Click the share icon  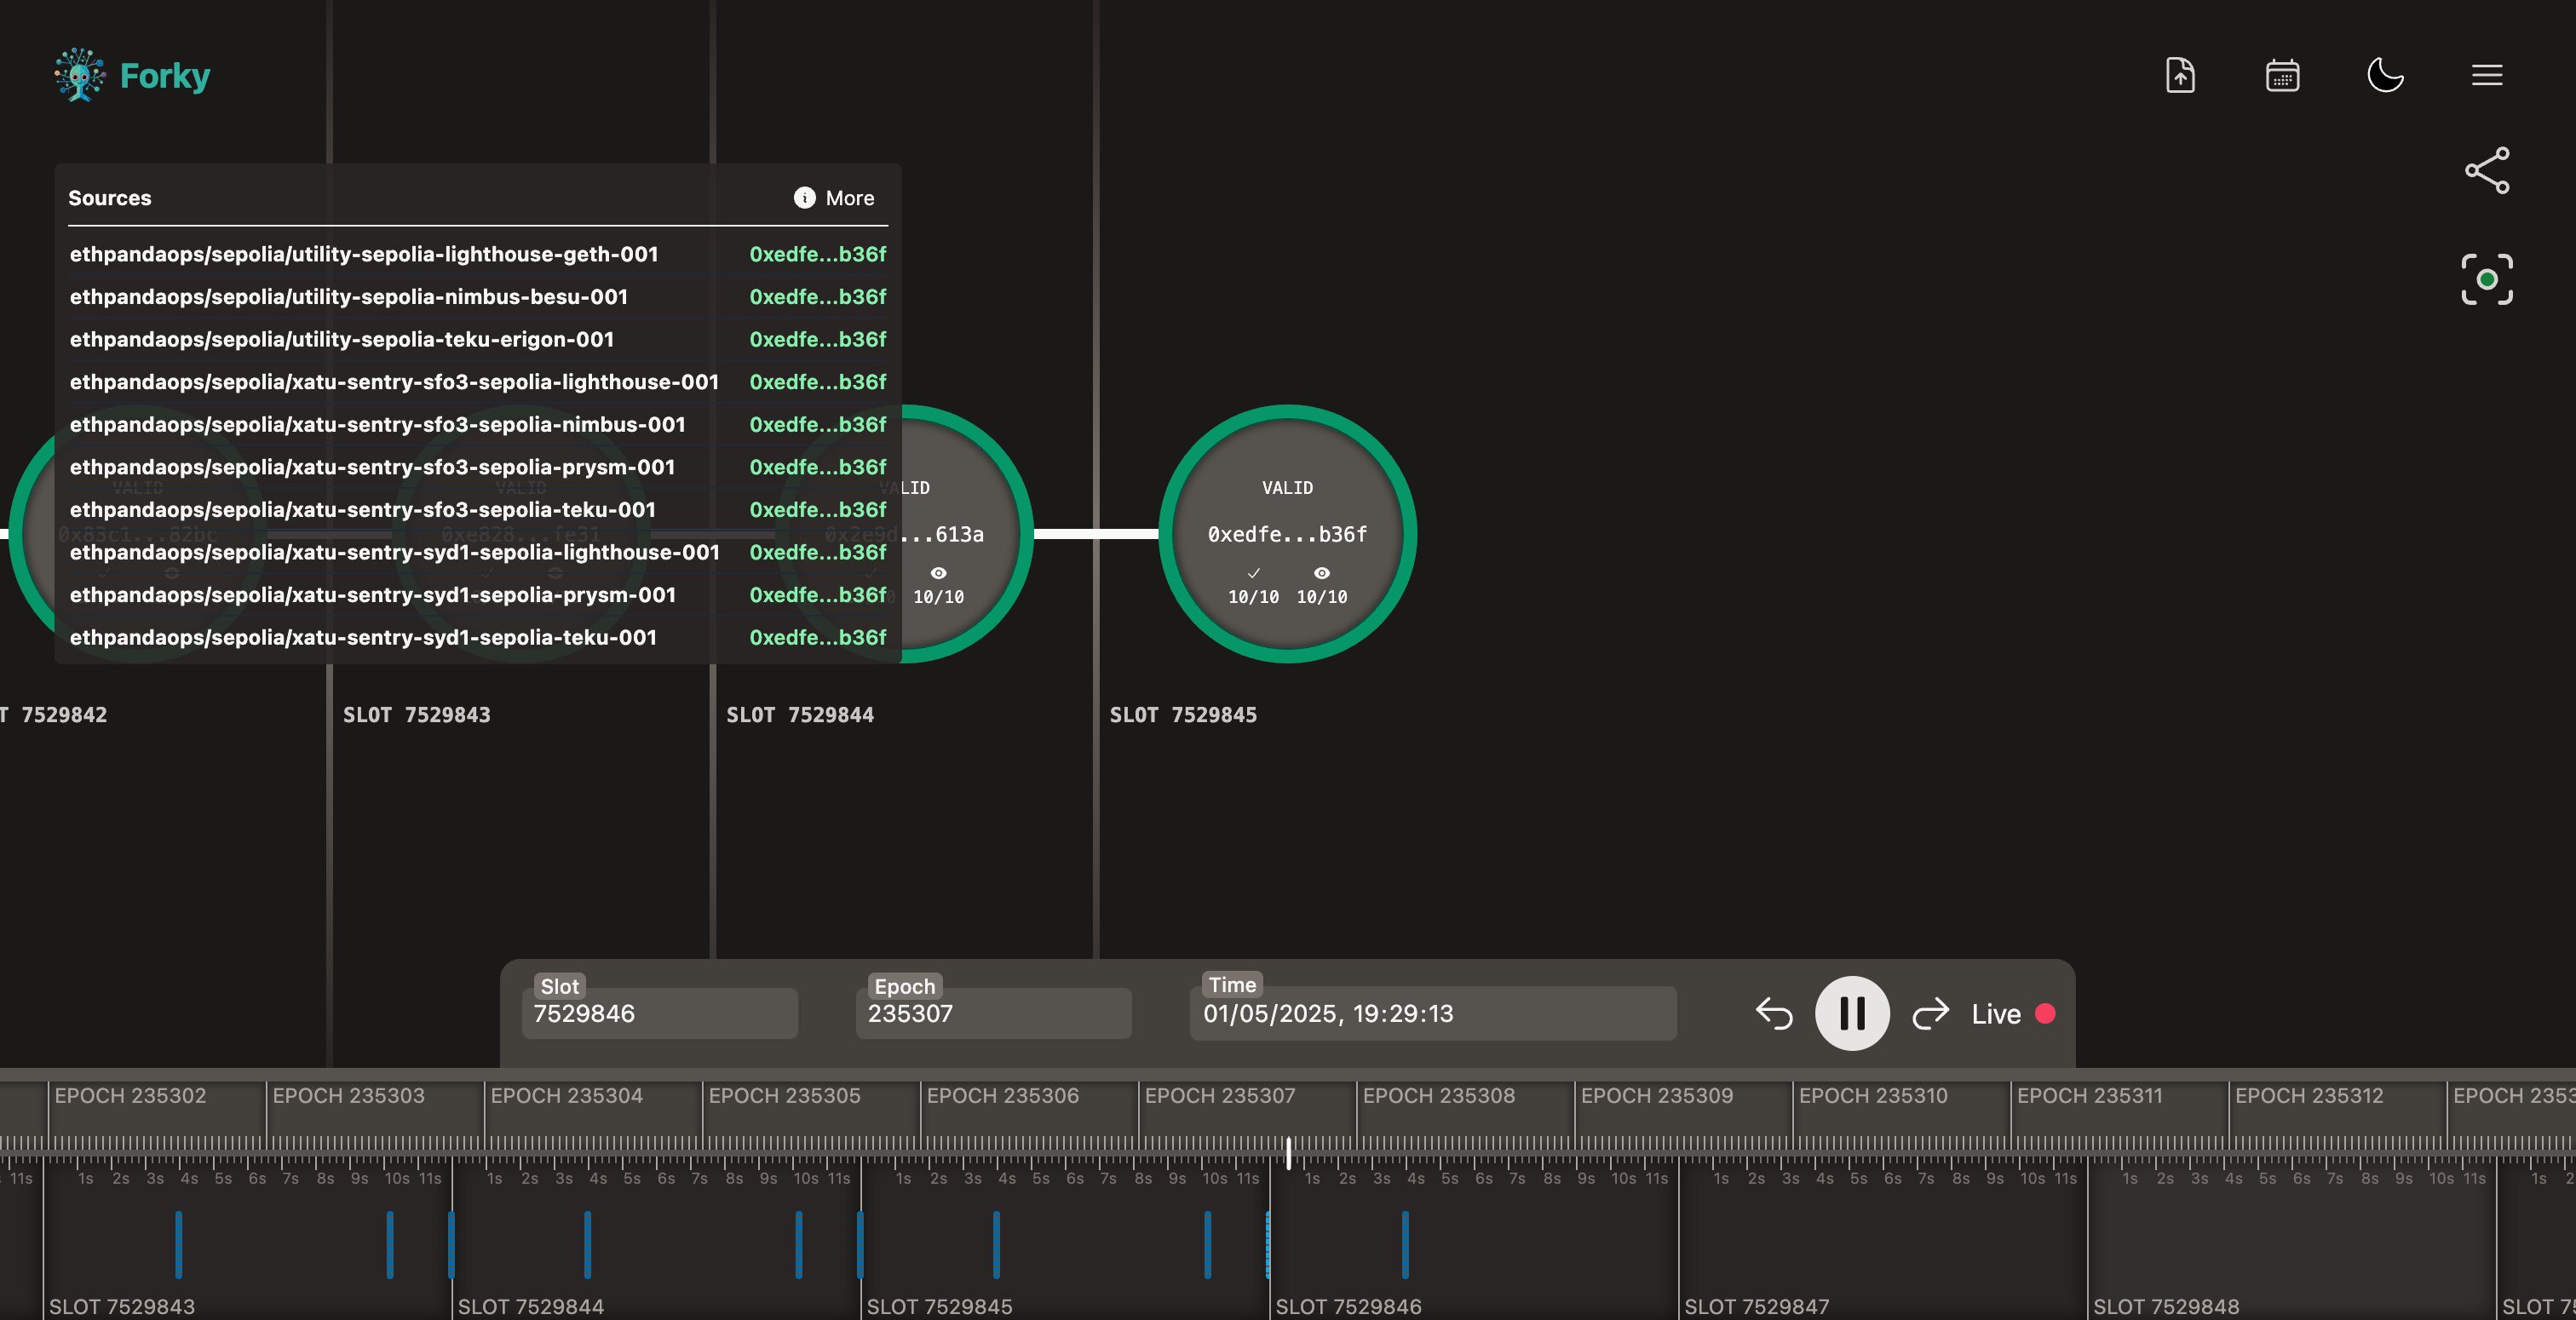pyautogui.click(x=2487, y=170)
